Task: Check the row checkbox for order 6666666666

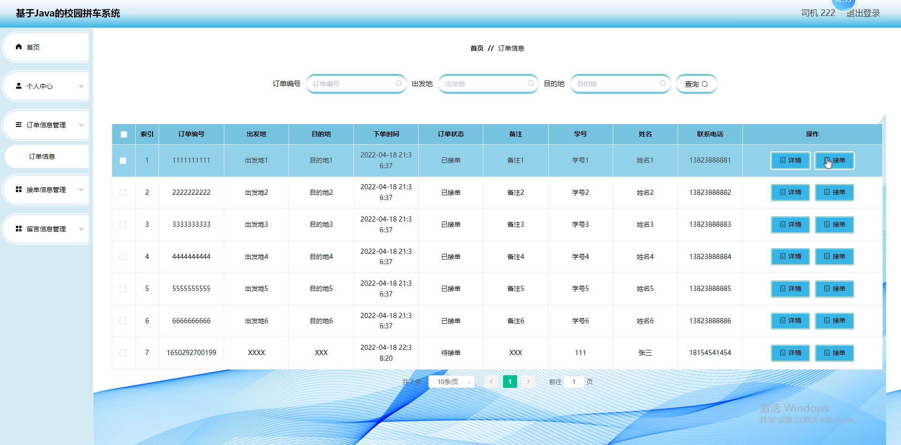Action: (123, 321)
